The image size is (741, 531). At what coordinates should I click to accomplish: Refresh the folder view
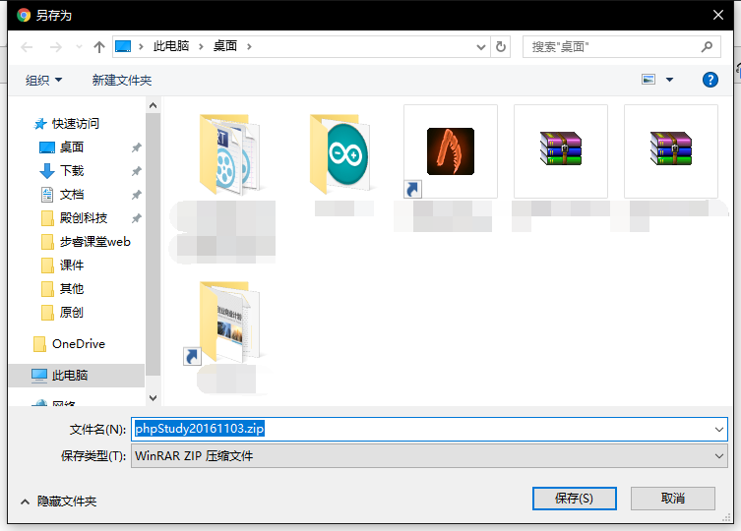501,47
